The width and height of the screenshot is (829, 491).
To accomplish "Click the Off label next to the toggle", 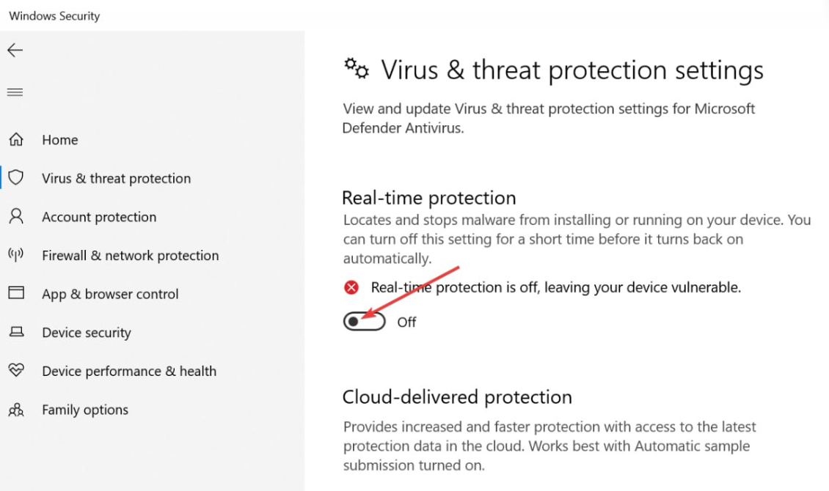I will (x=406, y=322).
